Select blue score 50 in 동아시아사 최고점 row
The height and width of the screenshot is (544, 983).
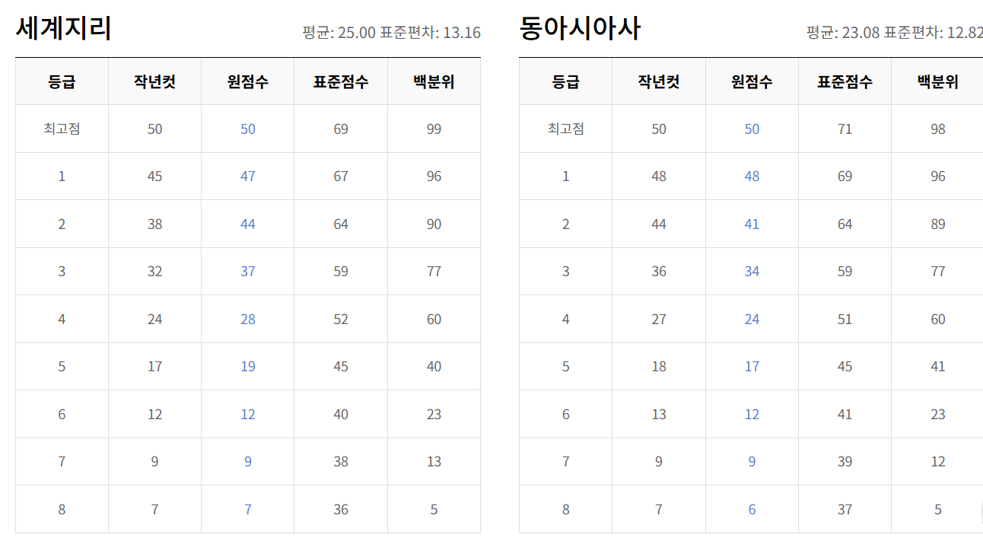click(751, 129)
